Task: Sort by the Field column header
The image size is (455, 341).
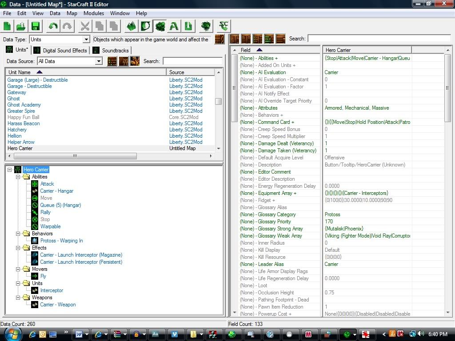Action: tap(279, 50)
